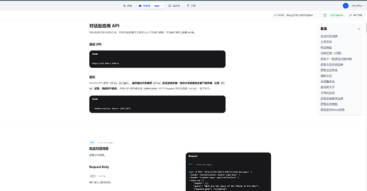Jump to 获取会话历史消息 in contents
The width and height of the screenshot is (367, 191).
pyautogui.click(x=332, y=65)
